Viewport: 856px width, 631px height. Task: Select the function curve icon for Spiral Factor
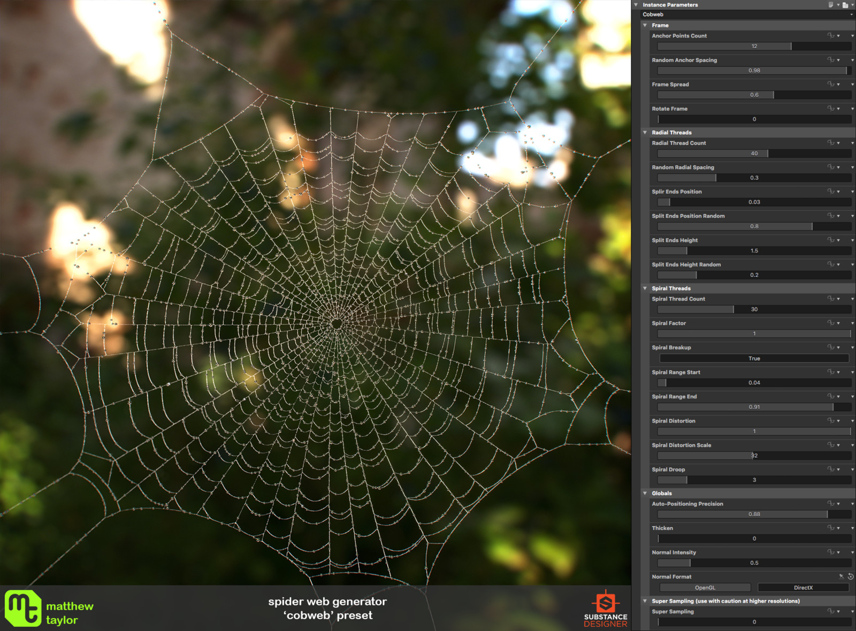[x=831, y=323]
